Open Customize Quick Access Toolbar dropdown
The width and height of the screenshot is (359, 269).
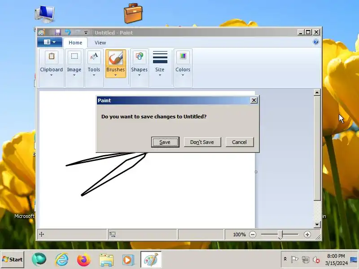point(86,32)
